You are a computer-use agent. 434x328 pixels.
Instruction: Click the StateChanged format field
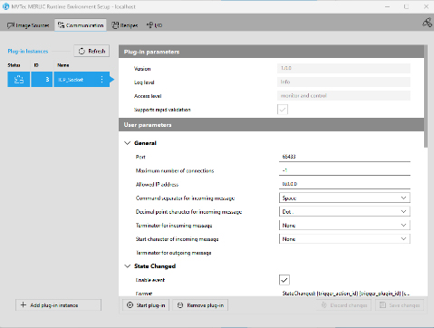click(345, 294)
